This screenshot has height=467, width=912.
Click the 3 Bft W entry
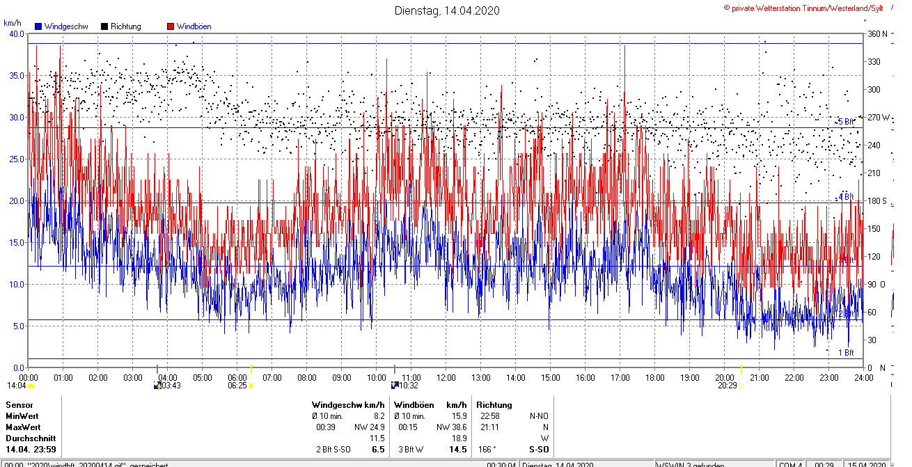click(411, 450)
